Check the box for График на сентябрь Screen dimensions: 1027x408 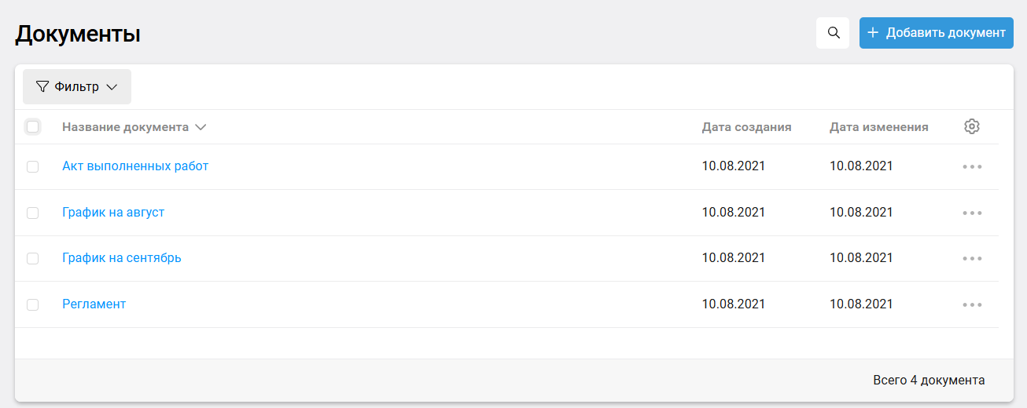point(32,258)
